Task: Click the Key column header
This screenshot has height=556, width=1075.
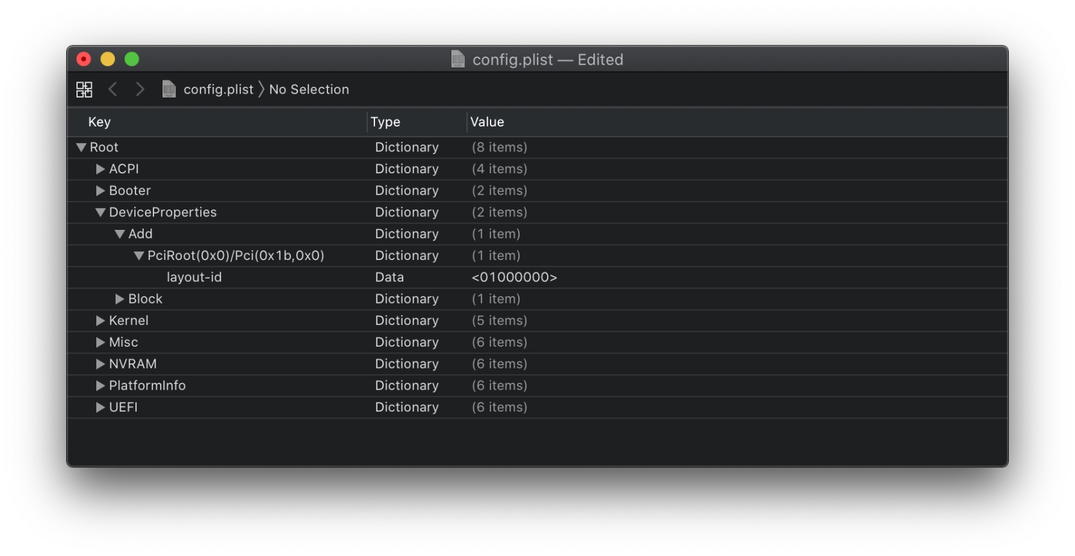Action: [x=100, y=122]
